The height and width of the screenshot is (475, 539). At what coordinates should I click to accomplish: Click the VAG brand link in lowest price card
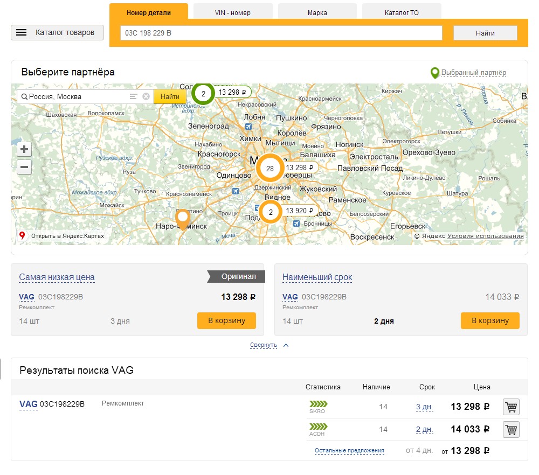[26, 297]
